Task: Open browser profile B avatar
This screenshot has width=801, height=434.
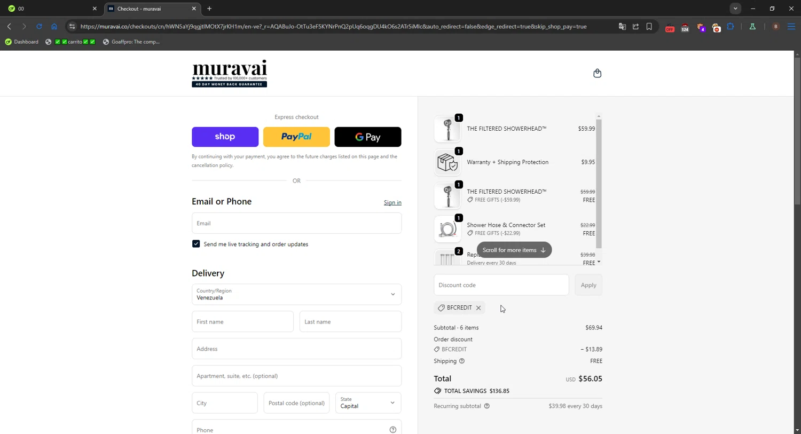Action: (x=776, y=26)
